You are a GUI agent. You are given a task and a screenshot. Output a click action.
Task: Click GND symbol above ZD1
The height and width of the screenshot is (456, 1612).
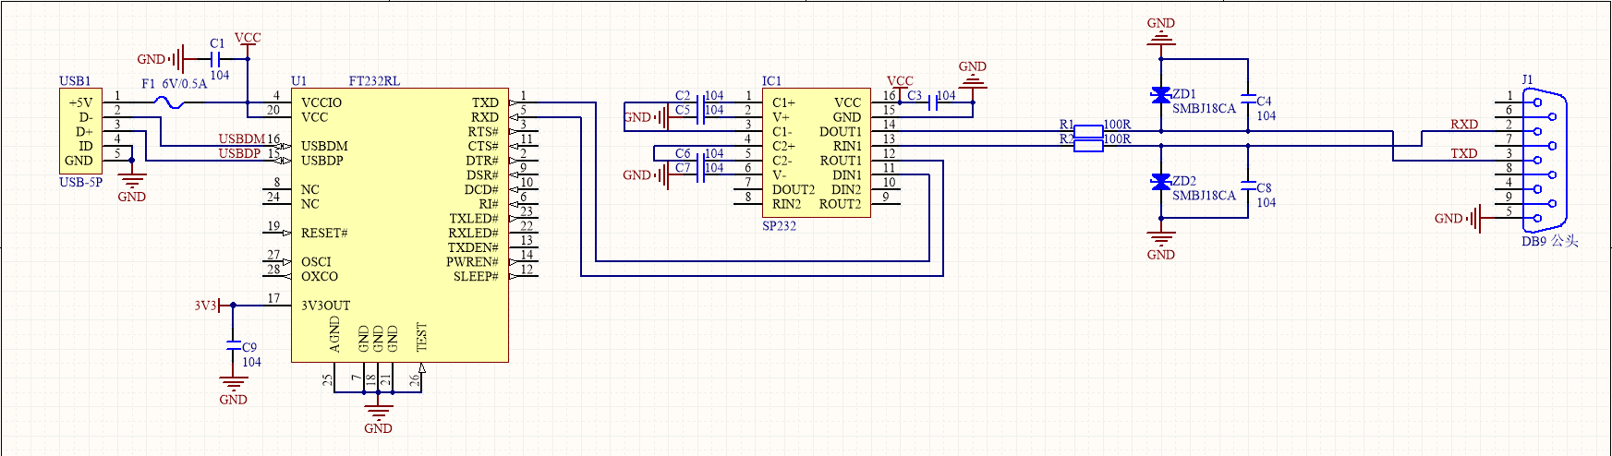click(1161, 32)
